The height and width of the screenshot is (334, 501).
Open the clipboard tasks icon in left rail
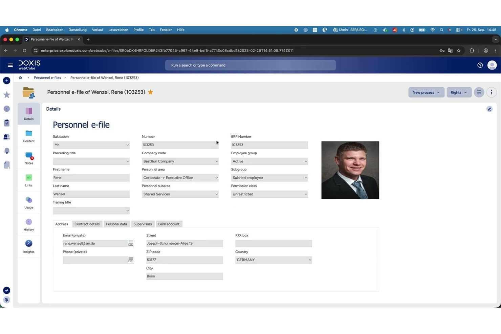pyautogui.click(x=6, y=123)
